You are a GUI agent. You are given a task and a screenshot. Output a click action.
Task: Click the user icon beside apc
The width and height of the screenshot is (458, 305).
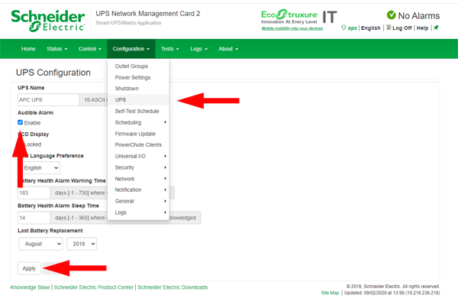pyautogui.click(x=343, y=28)
